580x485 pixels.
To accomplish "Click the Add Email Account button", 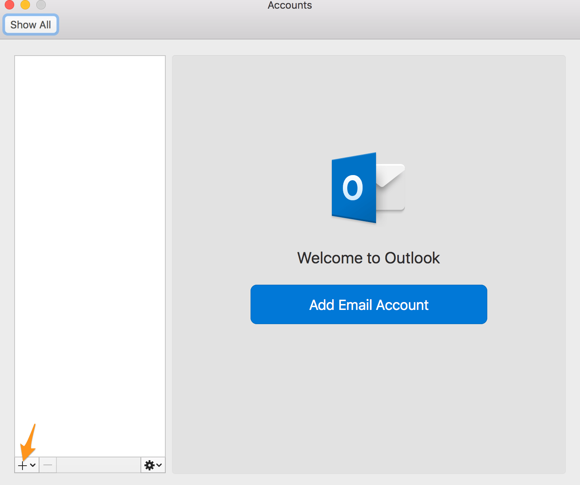I will coord(369,304).
